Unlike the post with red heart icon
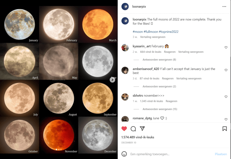This screenshot has height=159, width=231. tap(124, 129)
